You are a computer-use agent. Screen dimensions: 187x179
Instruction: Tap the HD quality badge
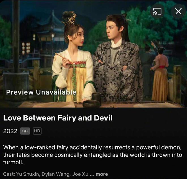coord(37,131)
